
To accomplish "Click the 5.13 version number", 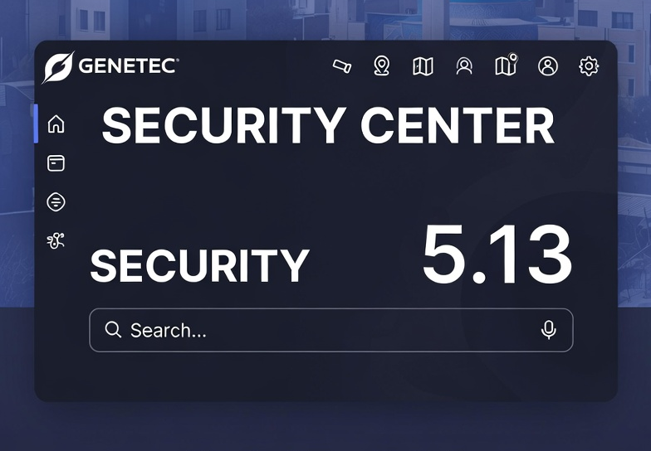I will (497, 255).
